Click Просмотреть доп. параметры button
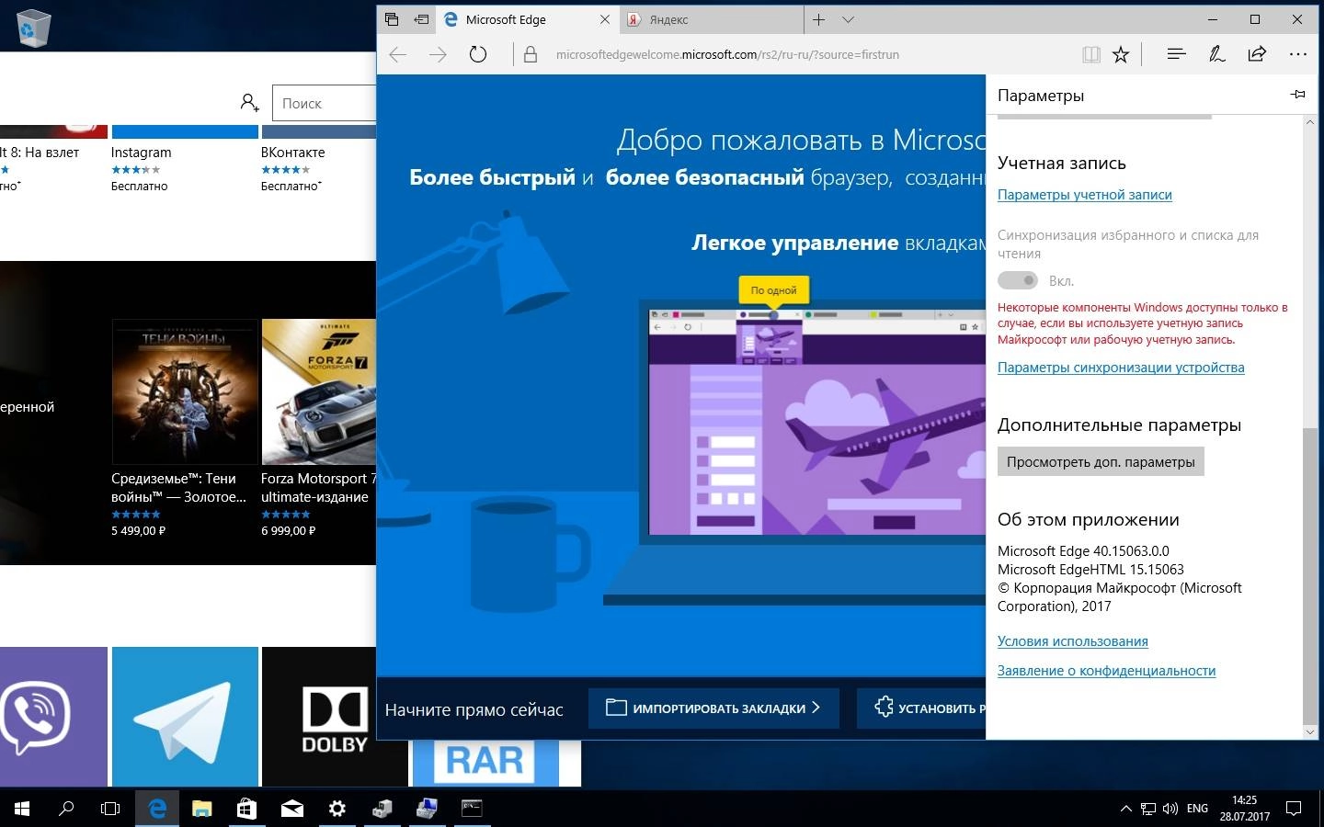 (1101, 461)
